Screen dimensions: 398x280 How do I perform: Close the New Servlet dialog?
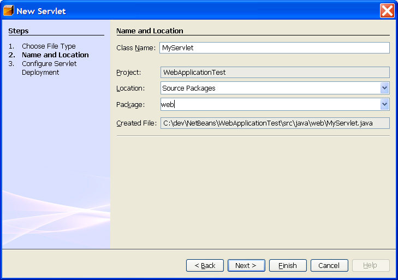point(387,10)
